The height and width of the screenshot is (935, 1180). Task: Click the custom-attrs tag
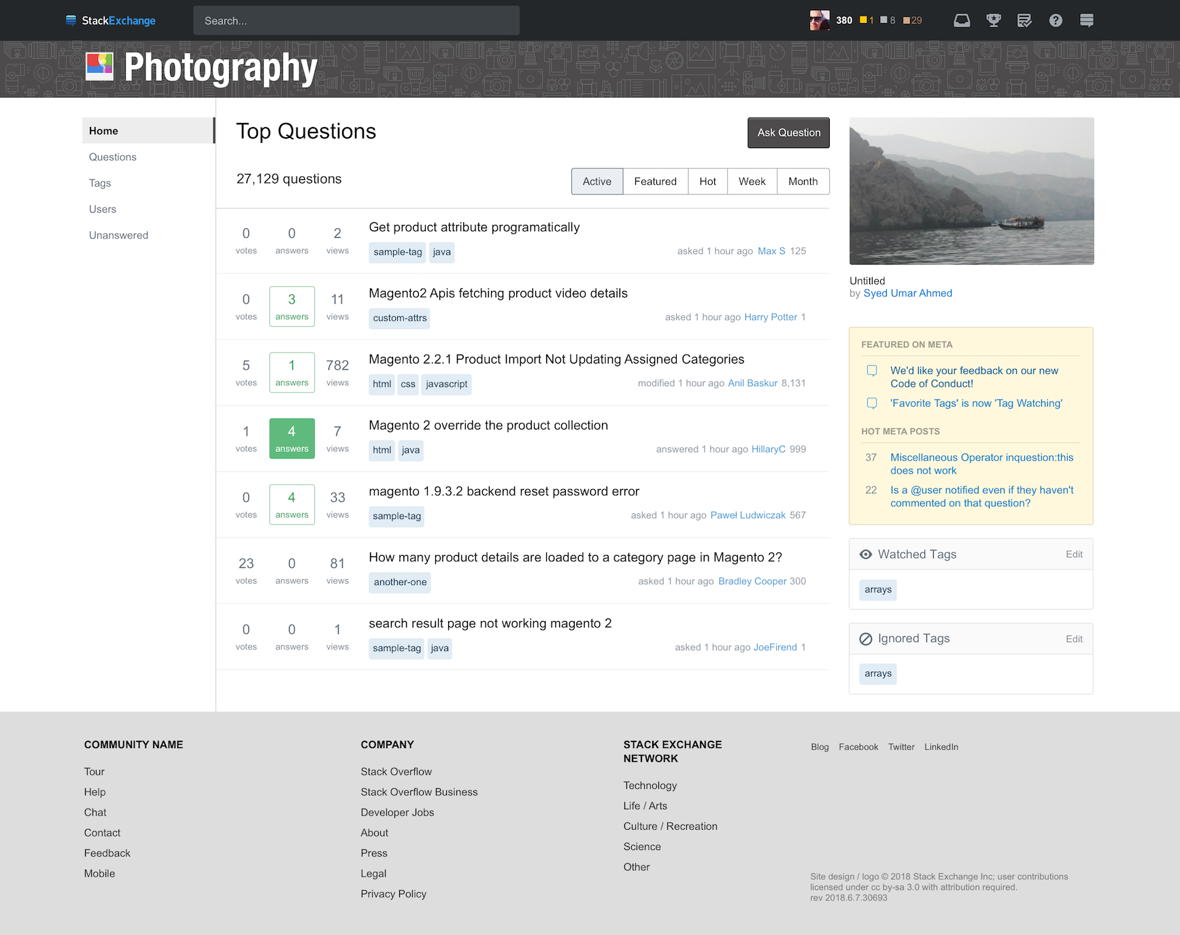click(x=399, y=318)
